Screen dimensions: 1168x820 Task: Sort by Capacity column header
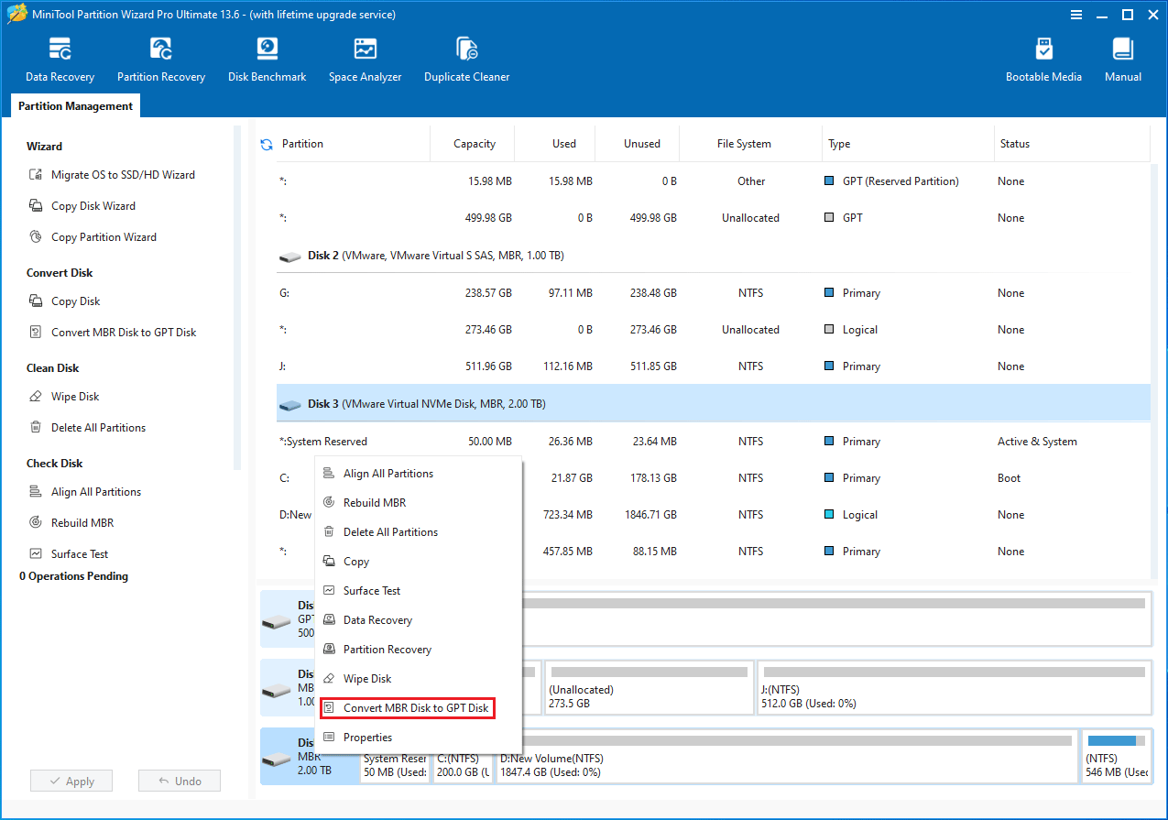[x=473, y=144]
